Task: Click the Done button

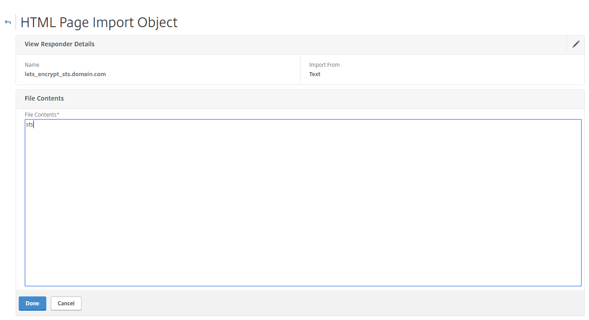Action: coord(32,303)
